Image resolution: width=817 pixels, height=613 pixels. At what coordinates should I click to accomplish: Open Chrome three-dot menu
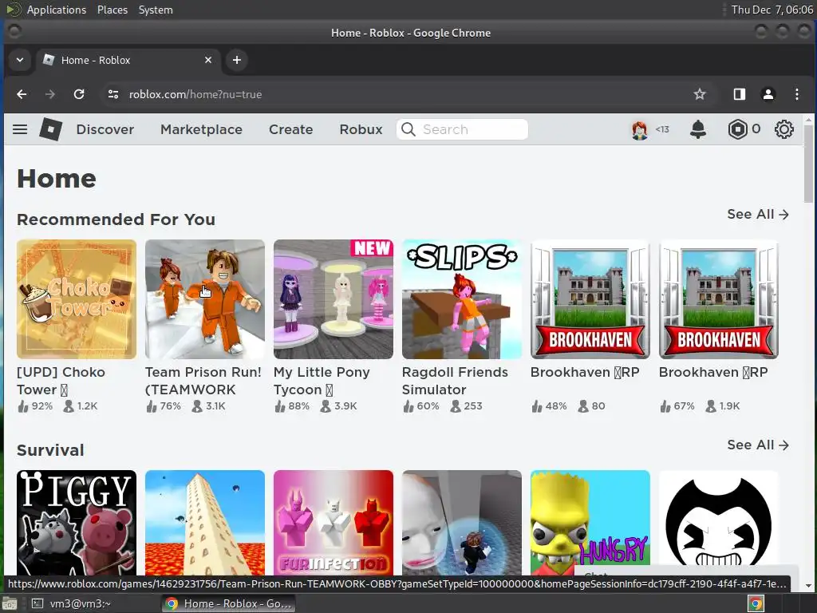[797, 94]
